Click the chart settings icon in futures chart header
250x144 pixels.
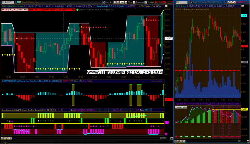pos(242,6)
